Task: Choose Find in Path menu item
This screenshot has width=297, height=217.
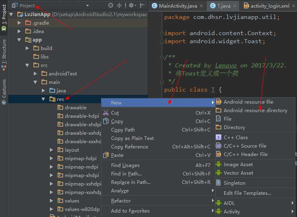Action: (x=158, y=174)
